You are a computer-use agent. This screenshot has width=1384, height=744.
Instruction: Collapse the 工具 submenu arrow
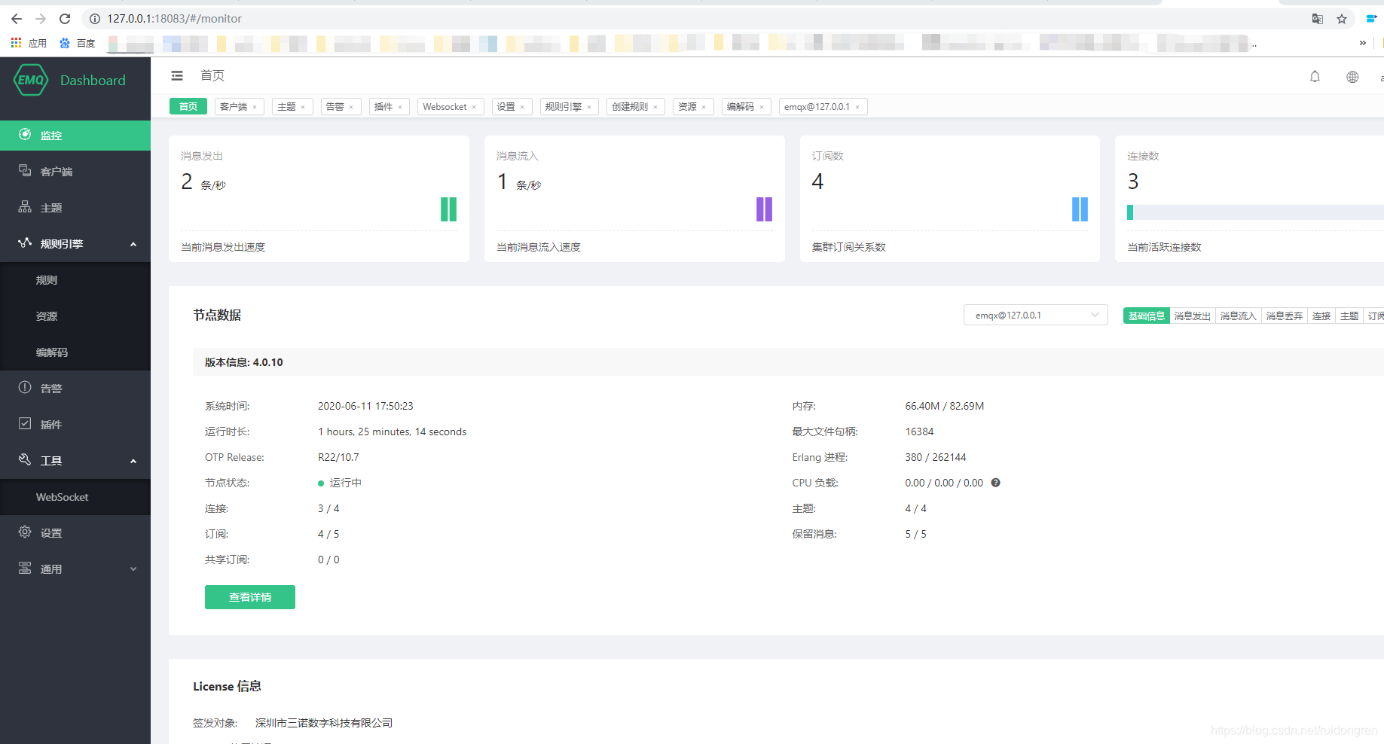pyautogui.click(x=133, y=461)
